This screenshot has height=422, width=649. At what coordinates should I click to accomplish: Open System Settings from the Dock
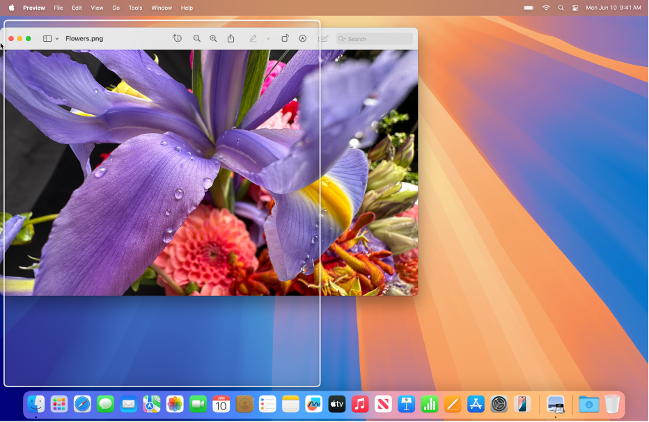point(499,405)
